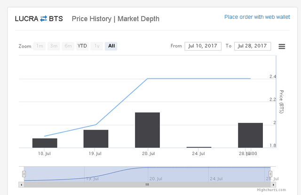Select the 1y zoom button
301x195 pixels.
[x=97, y=46]
